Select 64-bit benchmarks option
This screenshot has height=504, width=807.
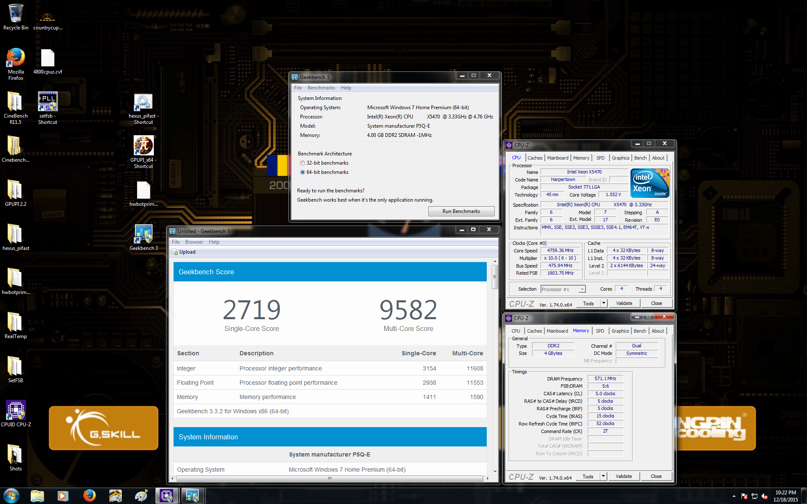click(x=303, y=172)
